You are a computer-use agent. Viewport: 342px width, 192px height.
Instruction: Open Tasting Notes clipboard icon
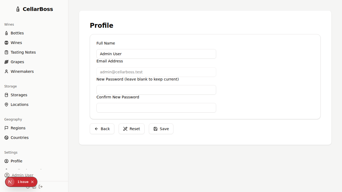[x=6, y=52]
